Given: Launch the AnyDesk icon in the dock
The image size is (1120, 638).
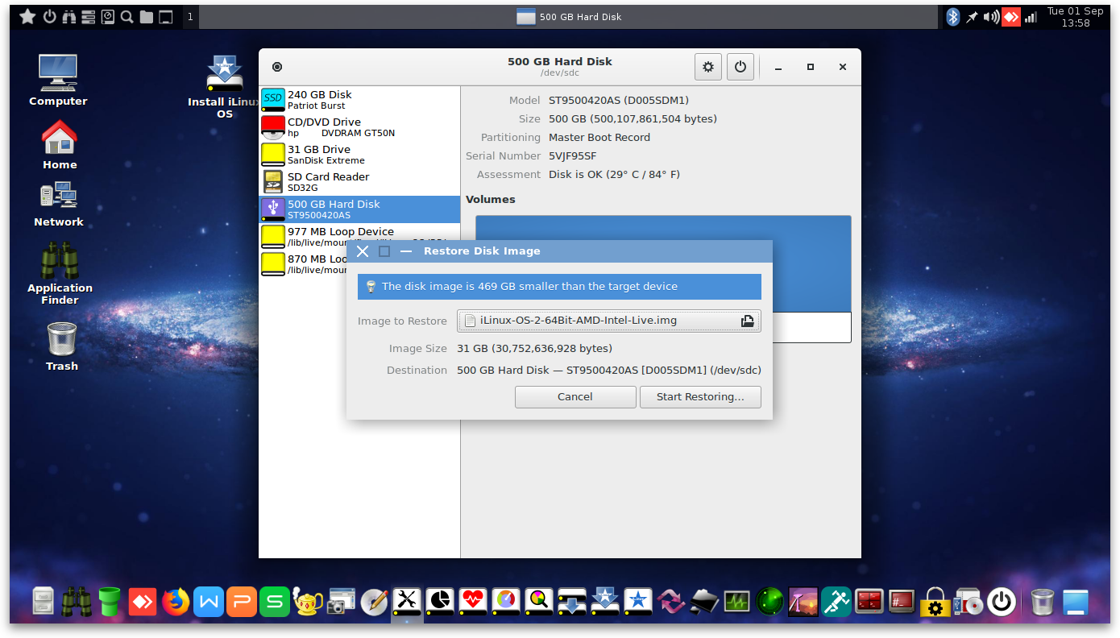Looking at the screenshot, I should point(143,601).
